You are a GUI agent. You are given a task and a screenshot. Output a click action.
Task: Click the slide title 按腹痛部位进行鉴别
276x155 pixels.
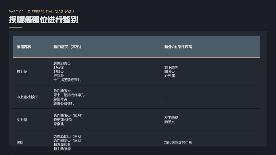click(x=43, y=20)
